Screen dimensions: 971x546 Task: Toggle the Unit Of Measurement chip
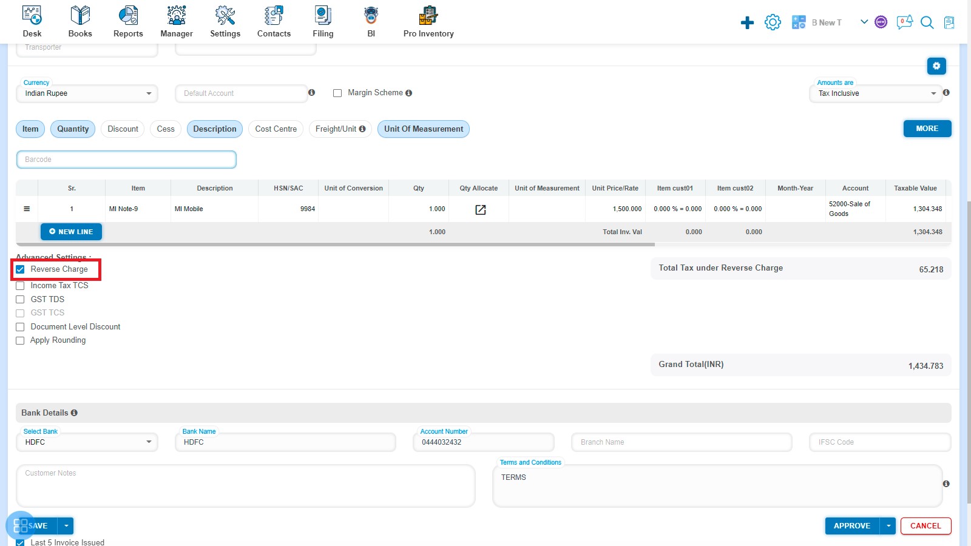[x=424, y=129]
